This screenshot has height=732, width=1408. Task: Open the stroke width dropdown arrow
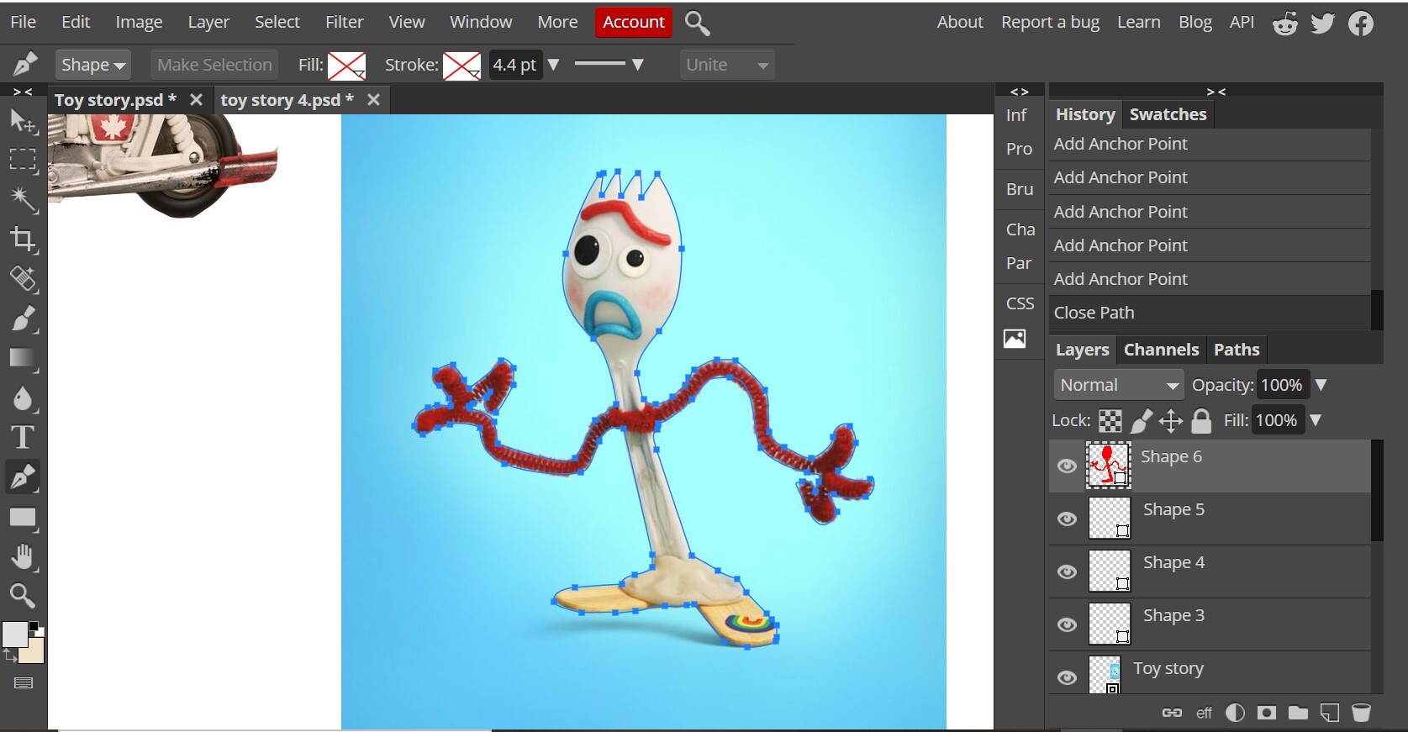point(553,64)
